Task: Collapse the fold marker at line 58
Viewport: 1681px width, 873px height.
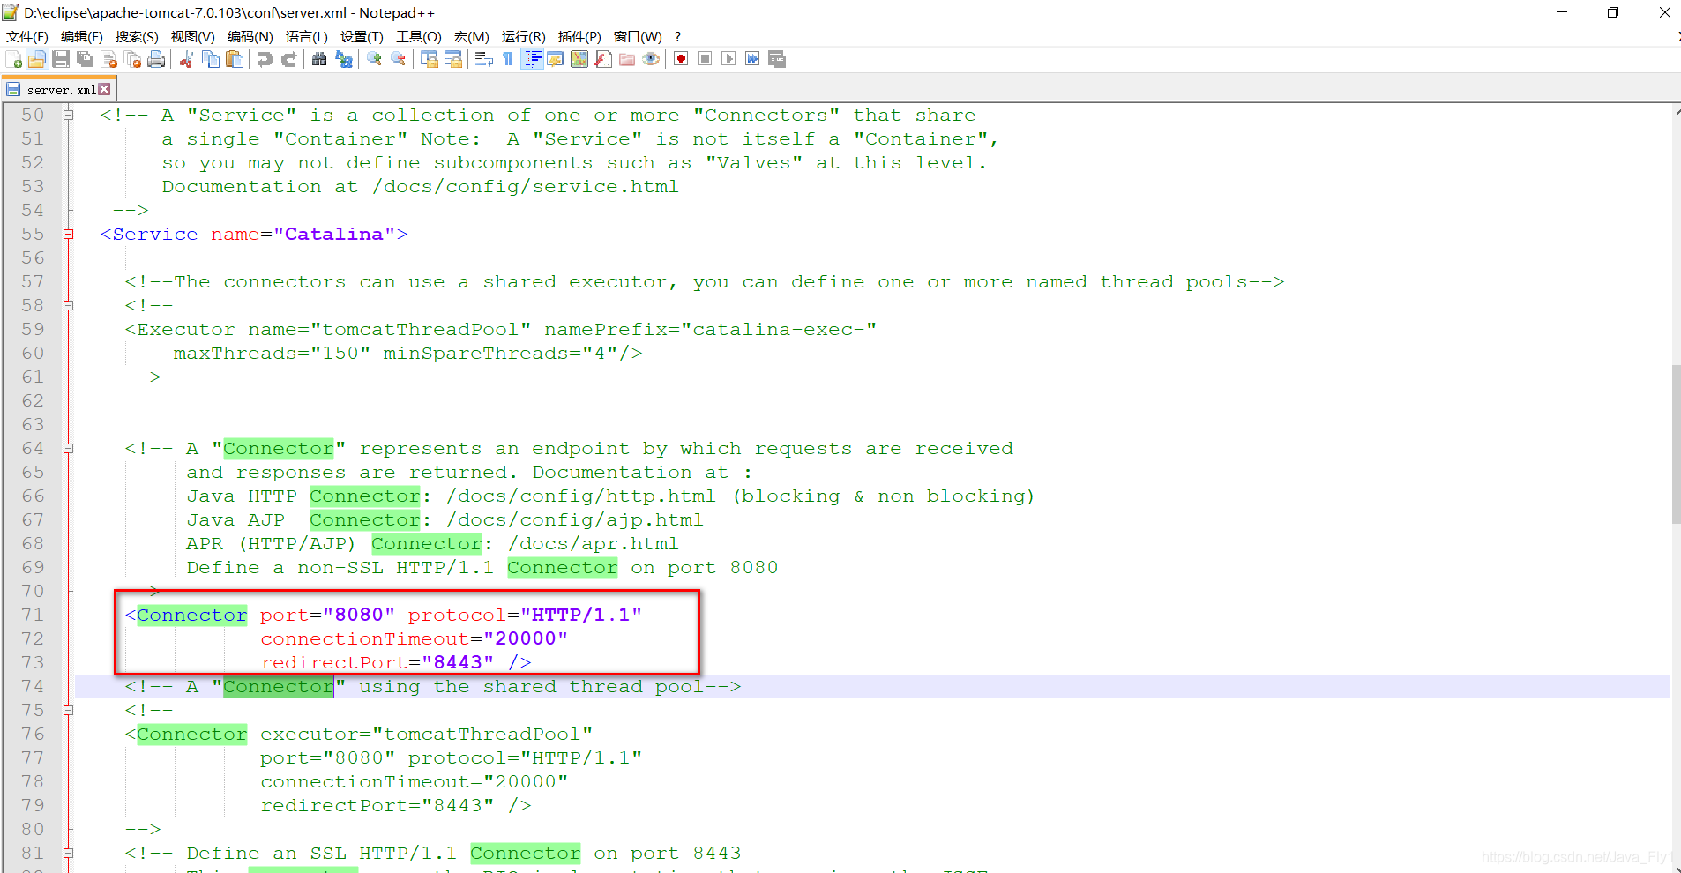Action: (68, 305)
